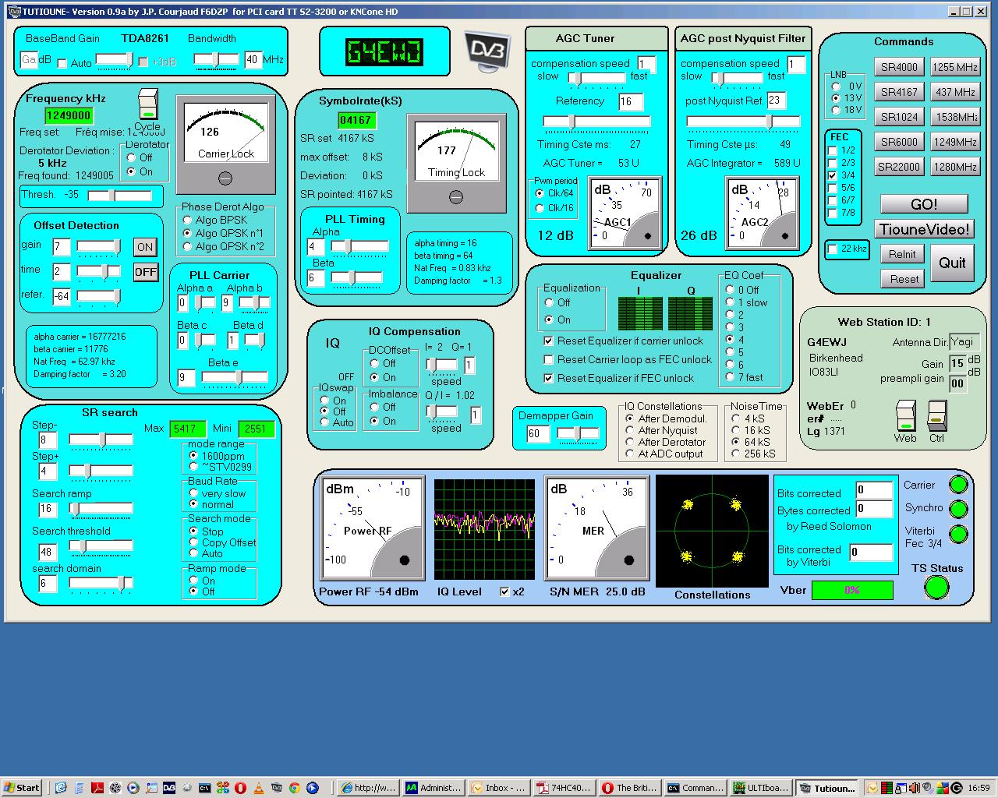The image size is (998, 798).
Task: Click the Quit button
Action: 952,263
